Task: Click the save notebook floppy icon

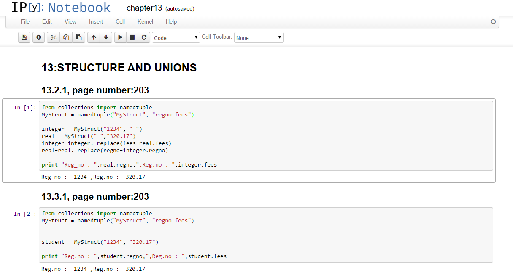Action: [x=24, y=37]
